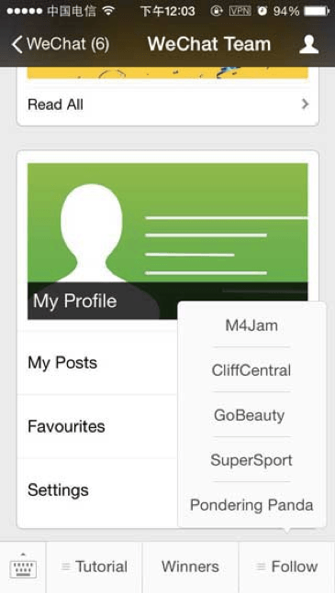Switch to keyboard input icon

pyautogui.click(x=23, y=566)
